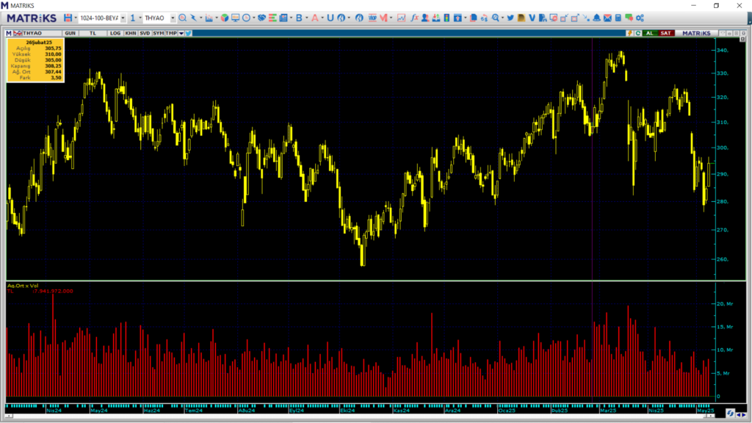The width and height of the screenshot is (752, 423).
Task: Toggle LOG scale on the chart
Action: tap(115, 33)
